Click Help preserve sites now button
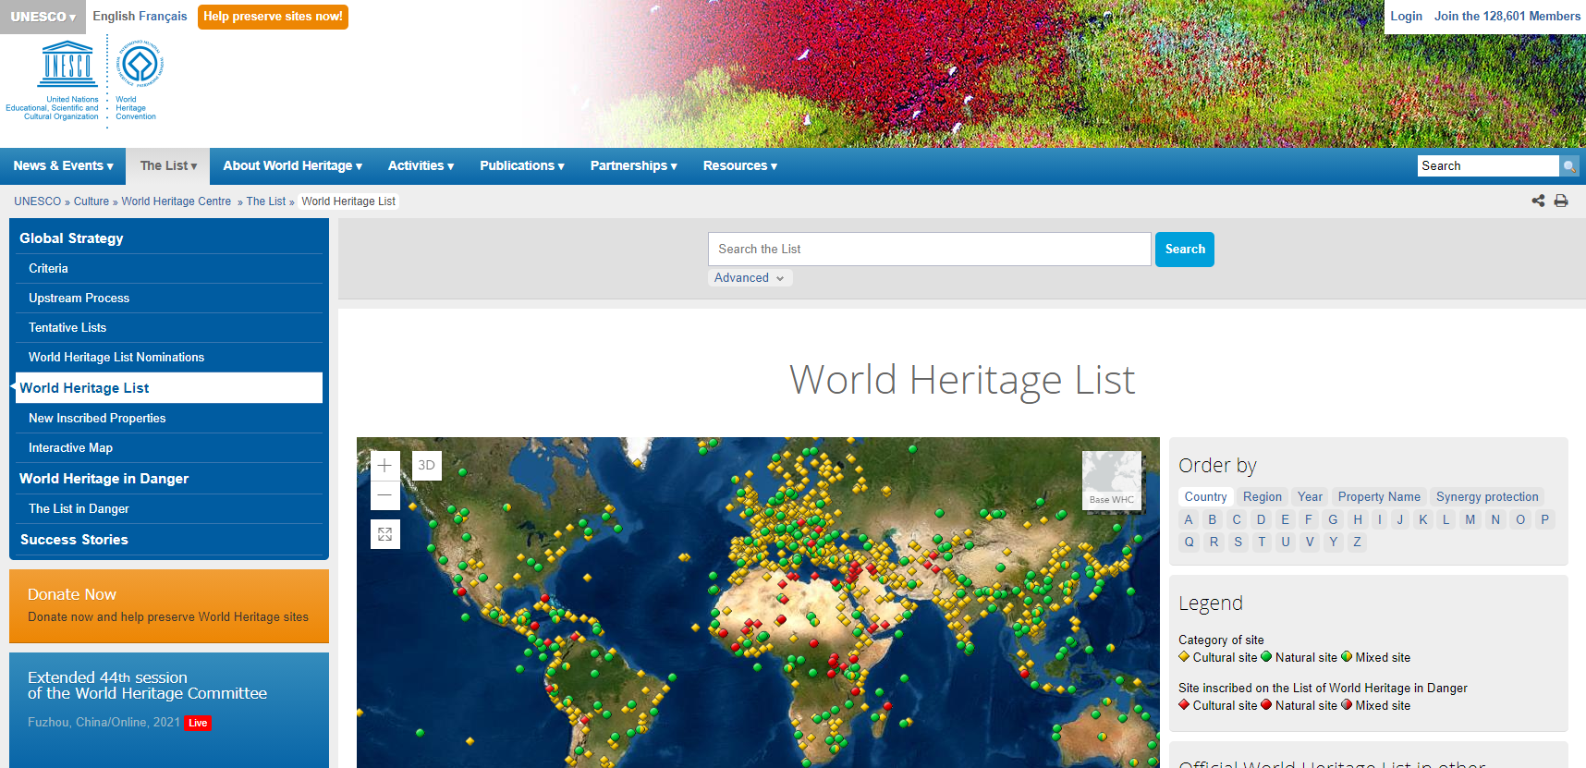The height and width of the screenshot is (768, 1586). click(x=273, y=17)
